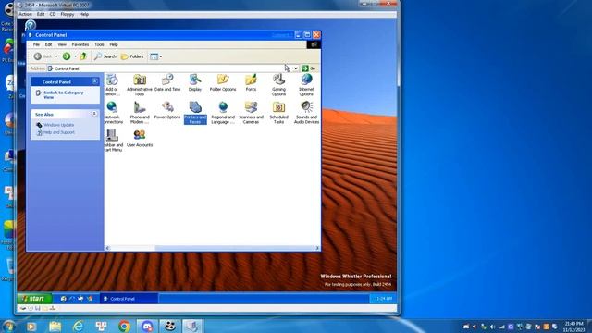
Task: Open Administrative Tools in Control Panel
Action: [x=140, y=84]
